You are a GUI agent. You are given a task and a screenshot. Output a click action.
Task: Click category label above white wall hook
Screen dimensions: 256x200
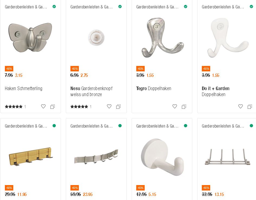coord(157,126)
